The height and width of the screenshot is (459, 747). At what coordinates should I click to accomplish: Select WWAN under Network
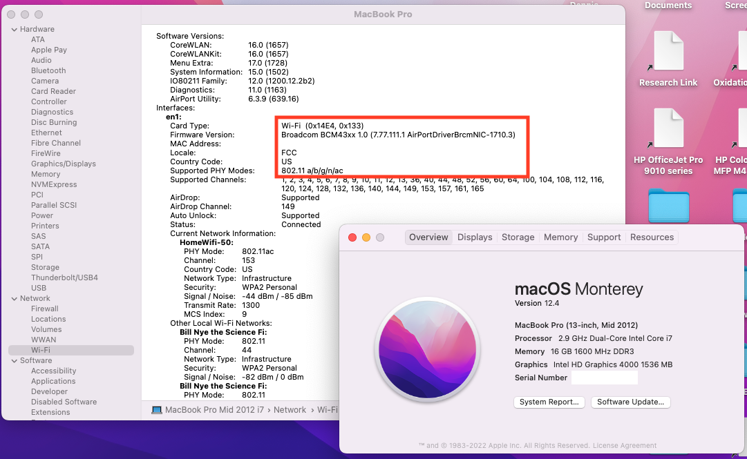pyautogui.click(x=44, y=340)
